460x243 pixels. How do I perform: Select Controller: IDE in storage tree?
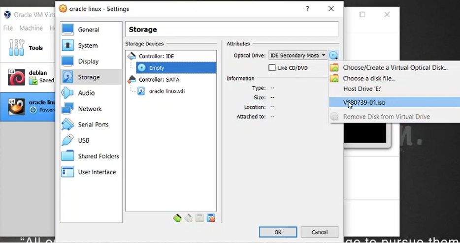pos(156,56)
